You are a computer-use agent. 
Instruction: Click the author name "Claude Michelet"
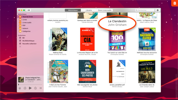pyautogui.click(x=87, y=22)
